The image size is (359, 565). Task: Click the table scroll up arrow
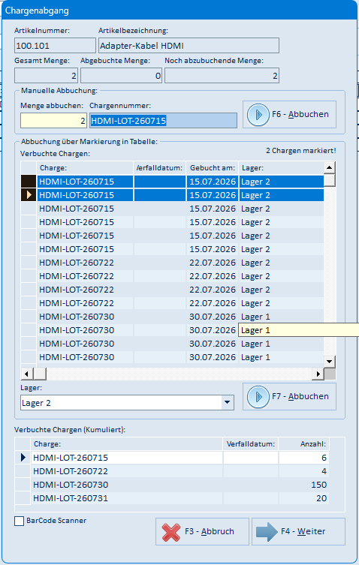330,167
